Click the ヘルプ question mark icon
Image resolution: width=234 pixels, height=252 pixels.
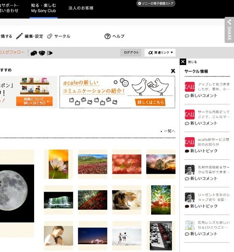108,37
